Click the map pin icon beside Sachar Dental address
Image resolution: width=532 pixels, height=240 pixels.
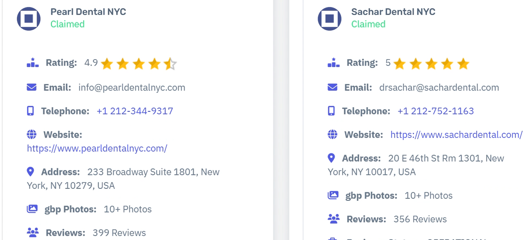[x=331, y=158]
